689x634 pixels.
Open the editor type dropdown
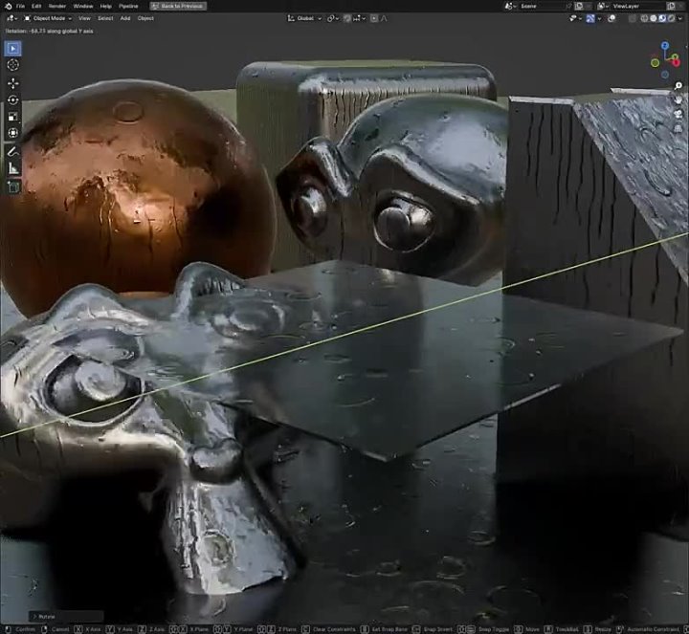tap(11, 18)
